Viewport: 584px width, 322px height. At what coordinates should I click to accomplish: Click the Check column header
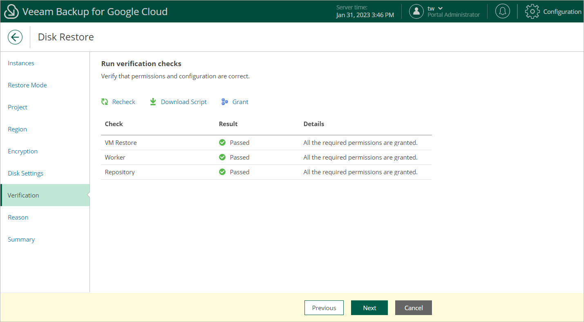tap(114, 124)
